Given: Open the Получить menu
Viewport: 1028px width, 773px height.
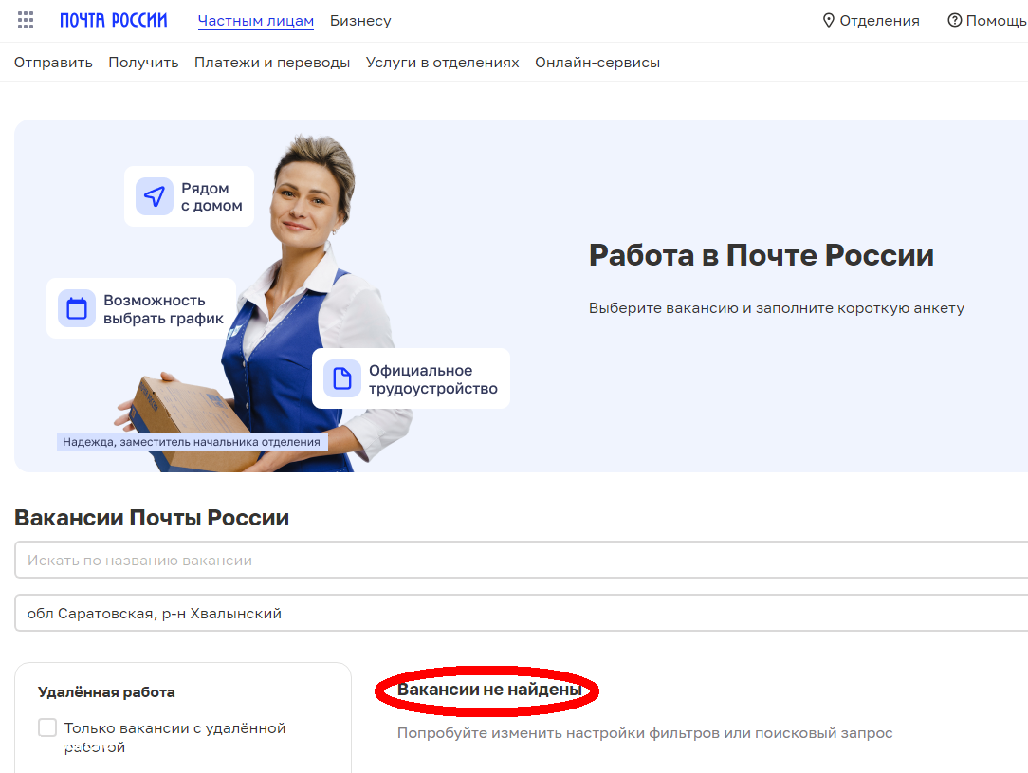Looking at the screenshot, I should pyautogui.click(x=143, y=63).
